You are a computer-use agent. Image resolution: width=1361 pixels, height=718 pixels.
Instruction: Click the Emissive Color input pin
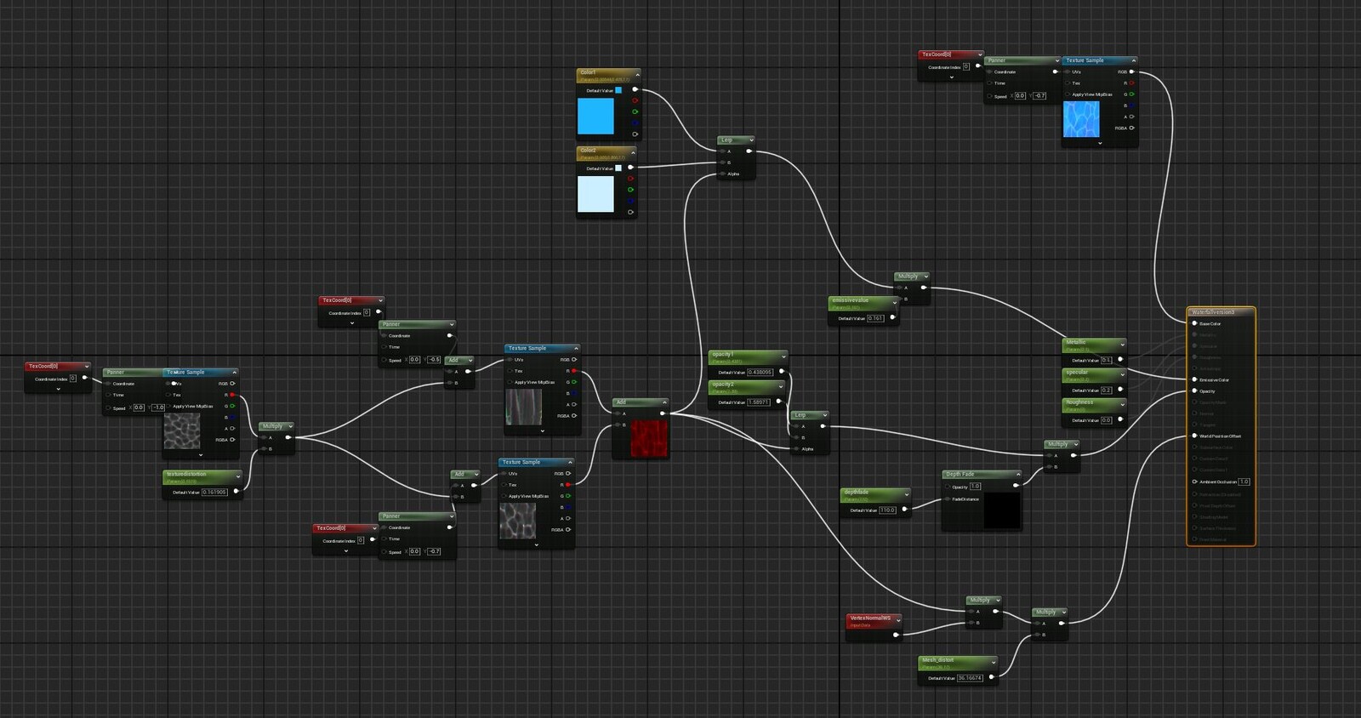pyautogui.click(x=1194, y=379)
